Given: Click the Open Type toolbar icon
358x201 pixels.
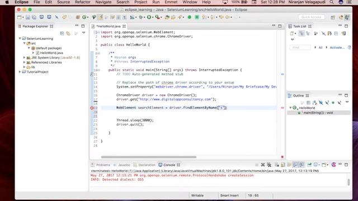Looking at the screenshot, I should (167, 17).
